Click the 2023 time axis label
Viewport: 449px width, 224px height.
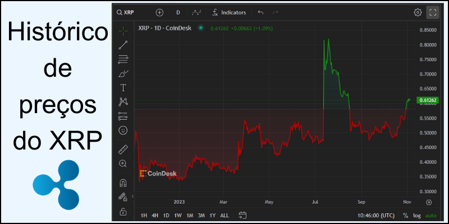click(x=179, y=202)
